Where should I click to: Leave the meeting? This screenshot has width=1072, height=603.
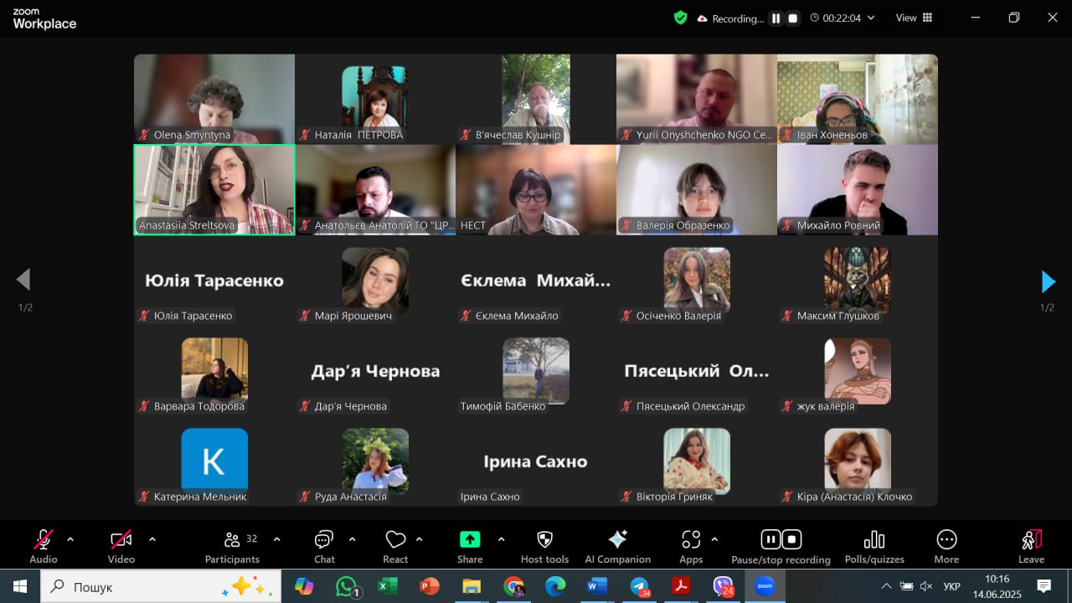pos(1031,545)
